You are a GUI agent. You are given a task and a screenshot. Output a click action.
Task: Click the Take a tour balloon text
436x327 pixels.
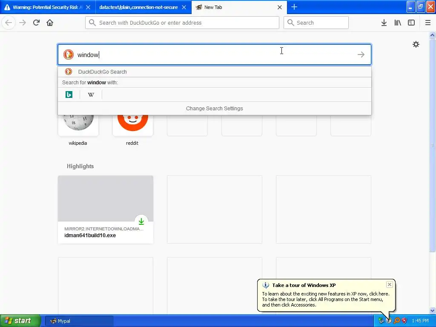pos(326,299)
